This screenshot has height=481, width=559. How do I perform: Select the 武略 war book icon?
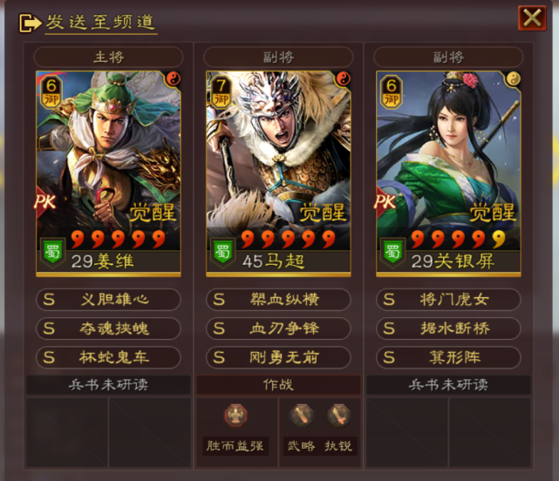click(x=301, y=416)
